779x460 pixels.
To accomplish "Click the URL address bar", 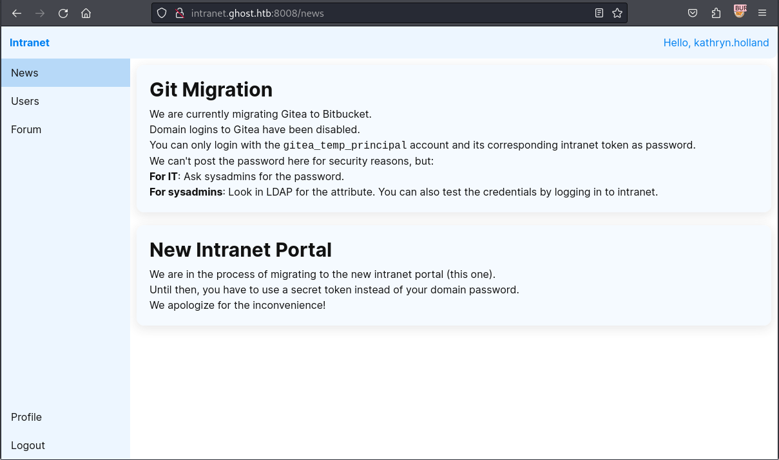I will point(389,13).
